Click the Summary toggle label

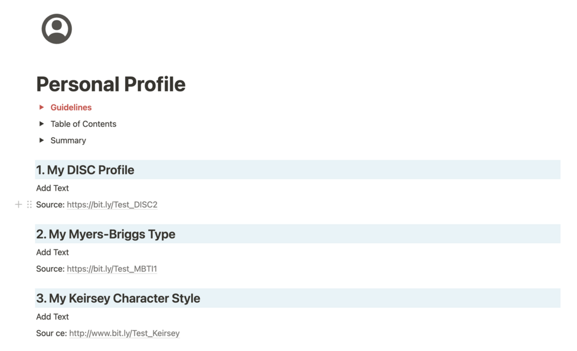(x=68, y=141)
